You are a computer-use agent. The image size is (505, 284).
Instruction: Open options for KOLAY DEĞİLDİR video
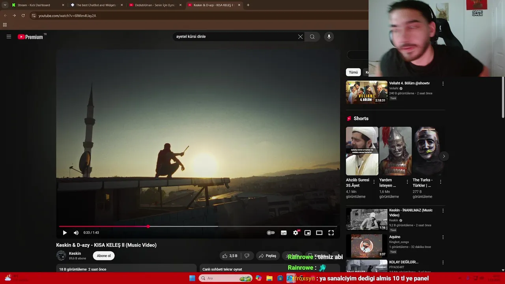[443, 262]
